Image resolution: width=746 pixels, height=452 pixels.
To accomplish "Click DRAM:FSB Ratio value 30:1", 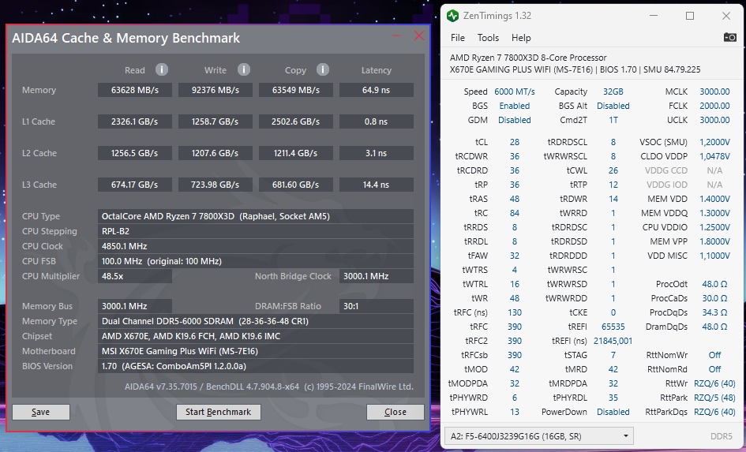I will 377,306.
